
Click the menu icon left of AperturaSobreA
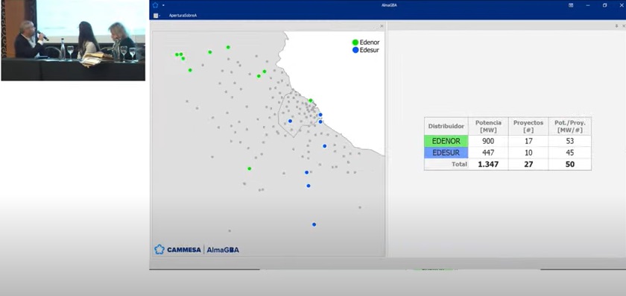pyautogui.click(x=156, y=16)
